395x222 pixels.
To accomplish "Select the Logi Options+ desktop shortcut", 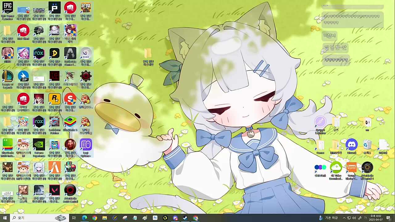I will click(86, 148).
